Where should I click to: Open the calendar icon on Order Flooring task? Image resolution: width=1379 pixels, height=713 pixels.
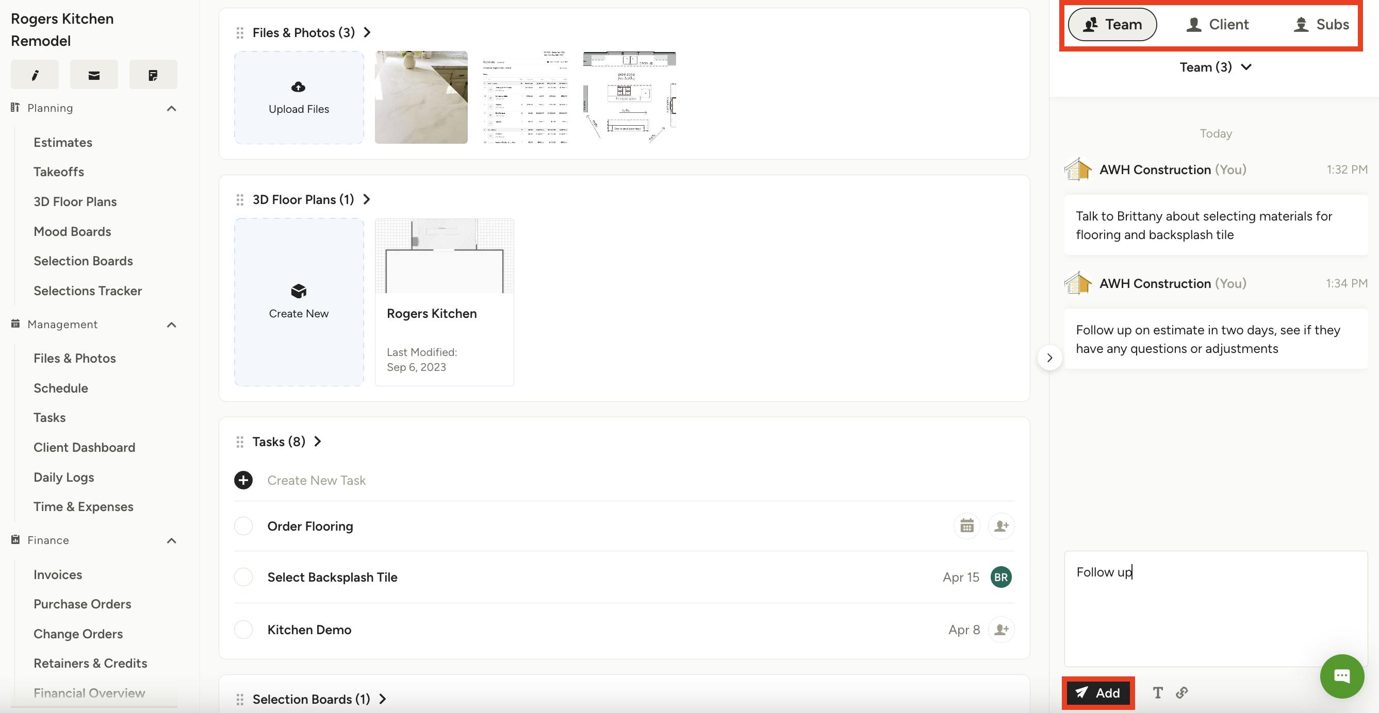point(967,526)
